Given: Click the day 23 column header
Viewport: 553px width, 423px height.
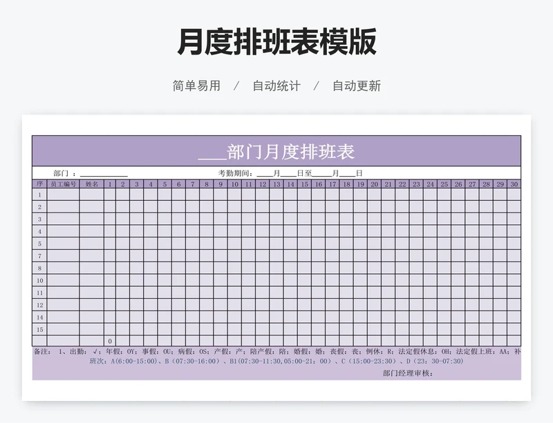Looking at the screenshot, I should tap(417, 184).
